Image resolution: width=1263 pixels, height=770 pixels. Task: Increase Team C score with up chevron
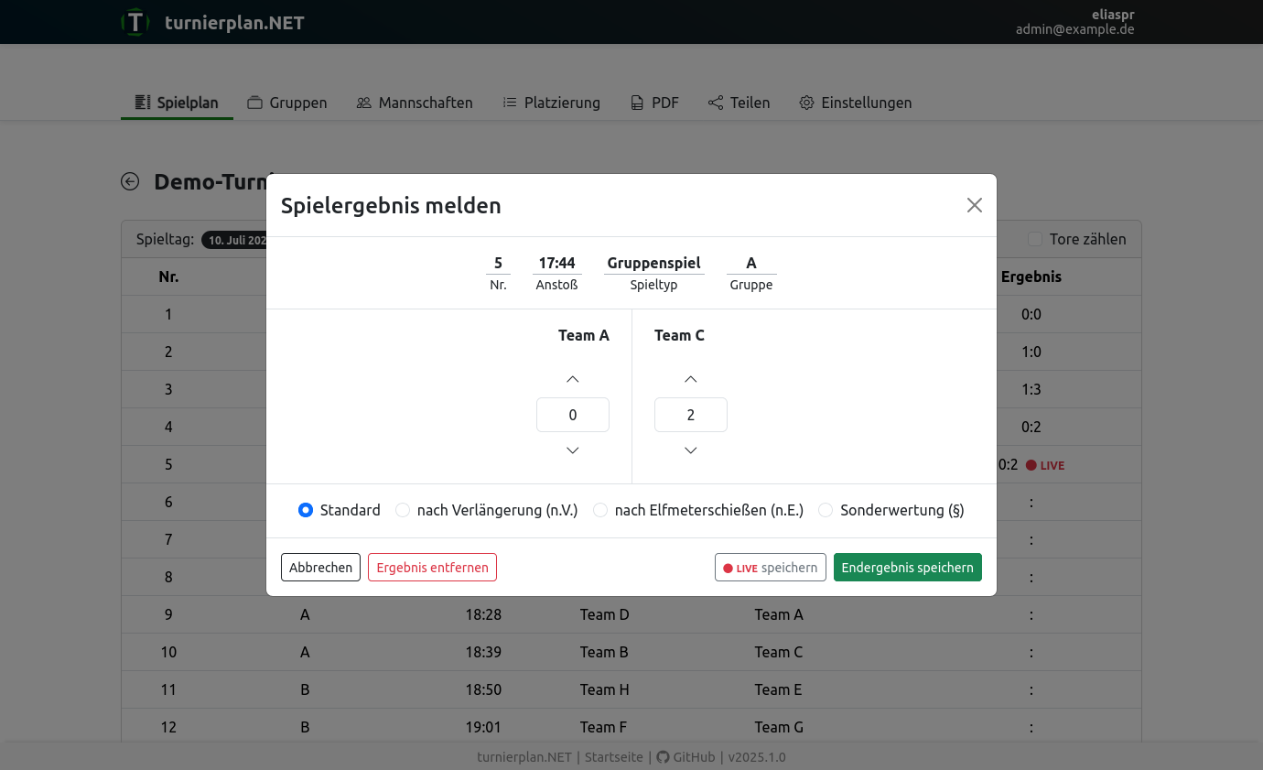pyautogui.click(x=691, y=379)
